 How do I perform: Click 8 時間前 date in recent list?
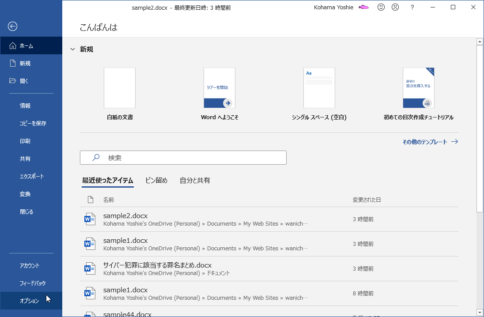363,294
